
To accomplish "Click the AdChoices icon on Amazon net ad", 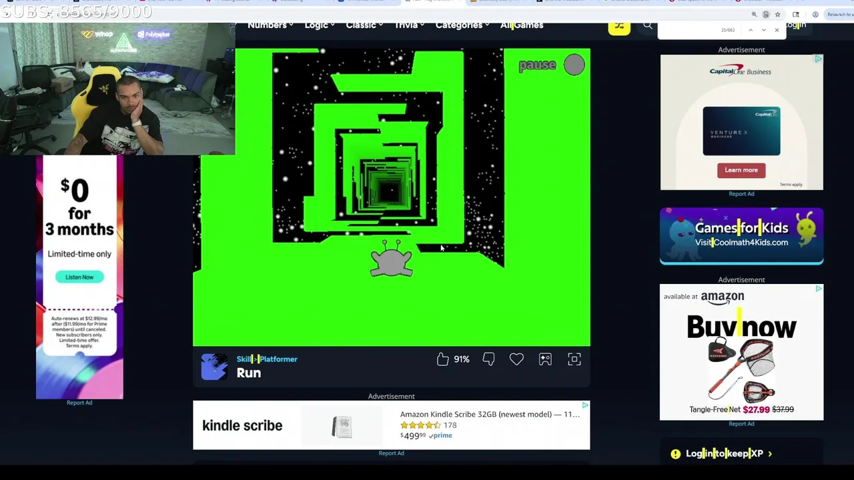I will coord(819,289).
